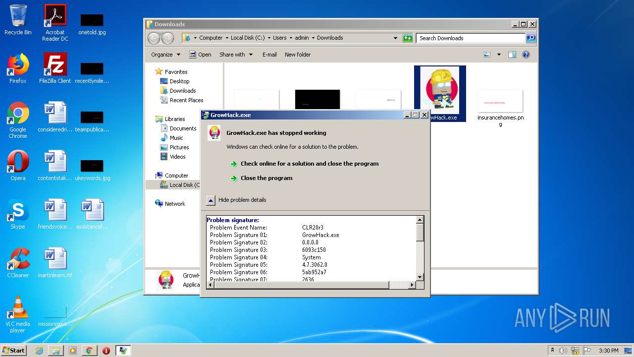Select the Word document starting with "contentstak" on desktop
The image size is (634, 357).
55,166
